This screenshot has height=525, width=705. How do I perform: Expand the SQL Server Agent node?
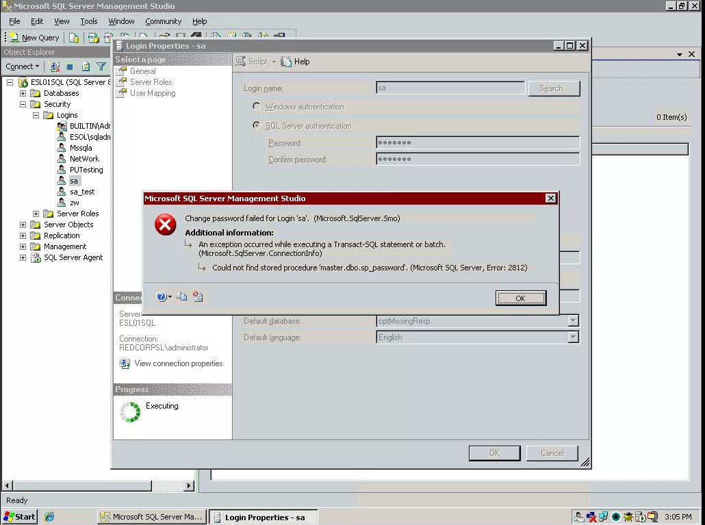pos(23,257)
